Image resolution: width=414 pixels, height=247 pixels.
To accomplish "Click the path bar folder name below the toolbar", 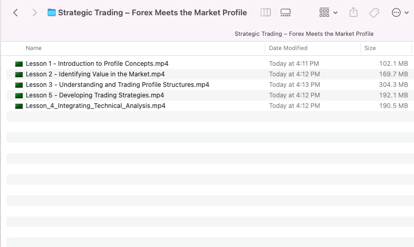I will pos(304,34).
